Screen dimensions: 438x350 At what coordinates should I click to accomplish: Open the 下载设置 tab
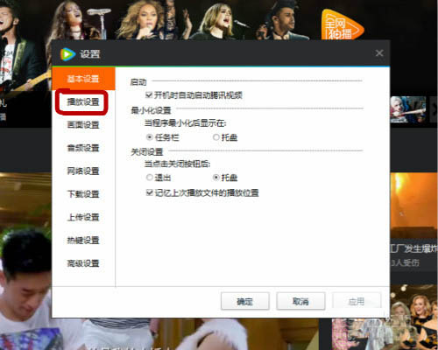point(83,194)
